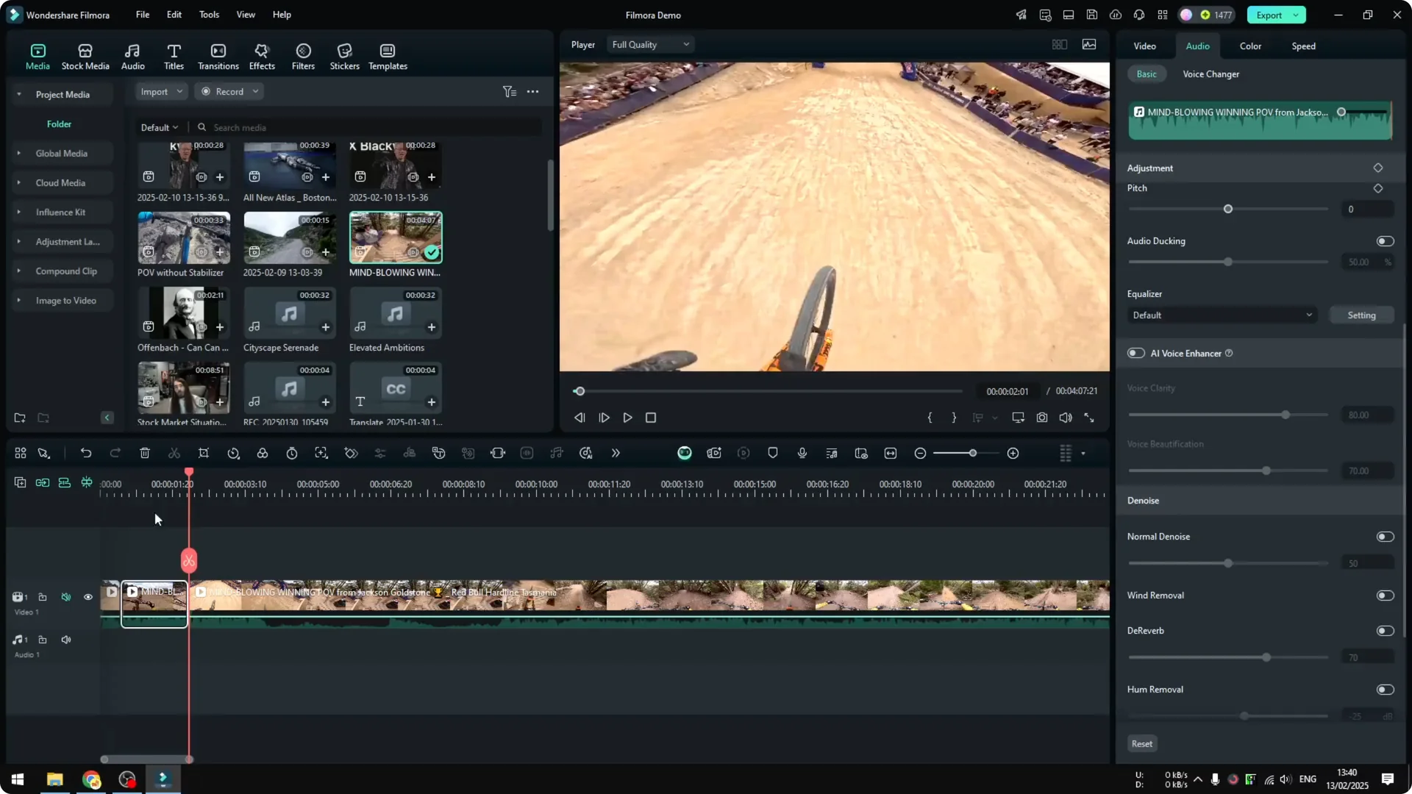The width and height of the screenshot is (1412, 794).
Task: Click the Export button
Action: 1270,15
